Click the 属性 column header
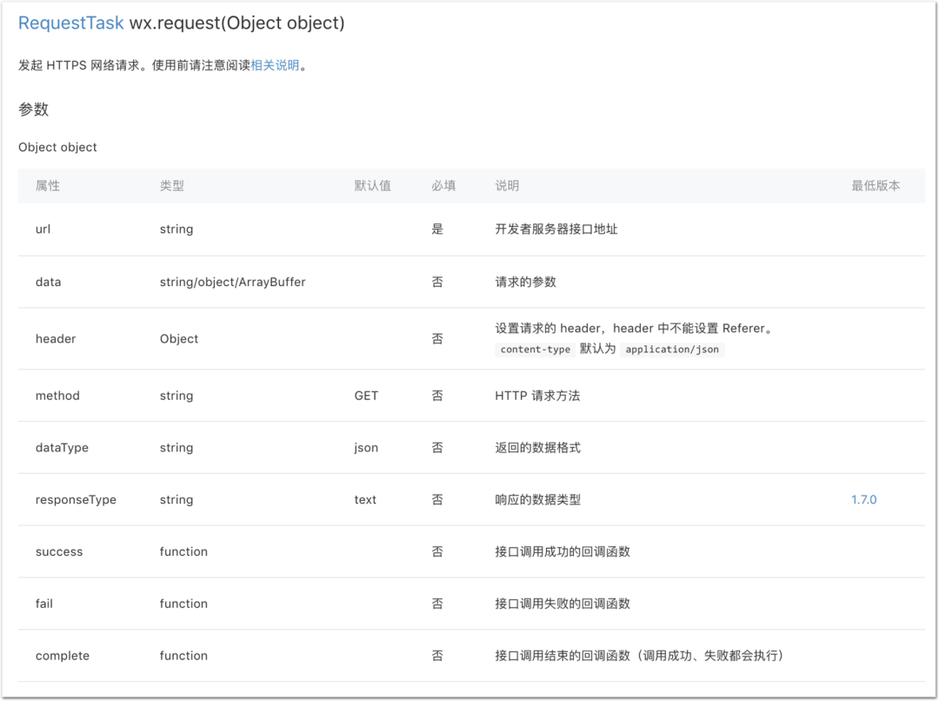This screenshot has height=701, width=939. point(47,185)
